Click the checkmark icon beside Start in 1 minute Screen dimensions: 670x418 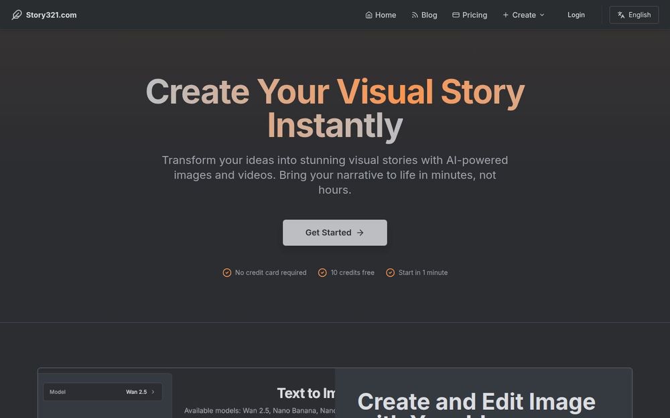(390, 273)
